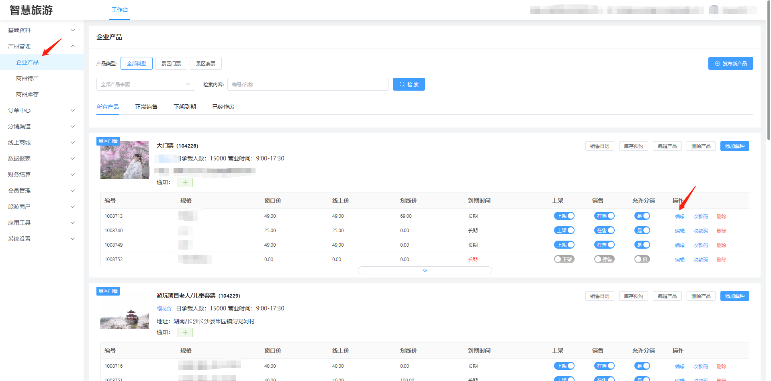This screenshot has height=381, width=771.
Task: Click the green plus icon under 游玩项目 notice
Action: click(x=185, y=332)
